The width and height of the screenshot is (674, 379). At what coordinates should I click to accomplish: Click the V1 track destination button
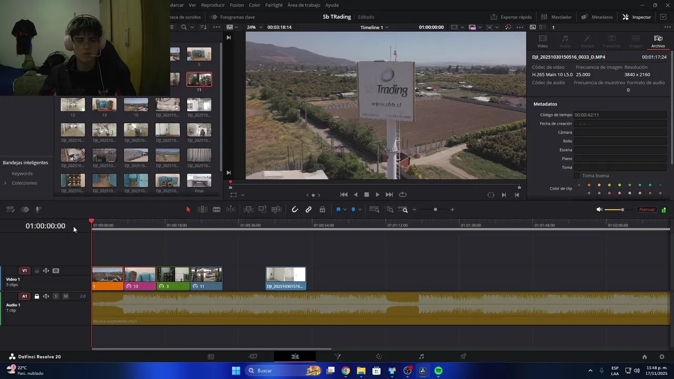(x=24, y=271)
